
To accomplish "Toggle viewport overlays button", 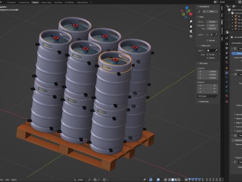I will point(158,179).
